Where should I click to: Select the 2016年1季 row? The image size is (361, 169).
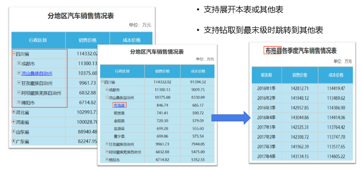(x=267, y=88)
